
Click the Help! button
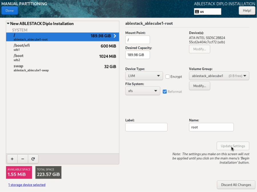tap(247, 11)
